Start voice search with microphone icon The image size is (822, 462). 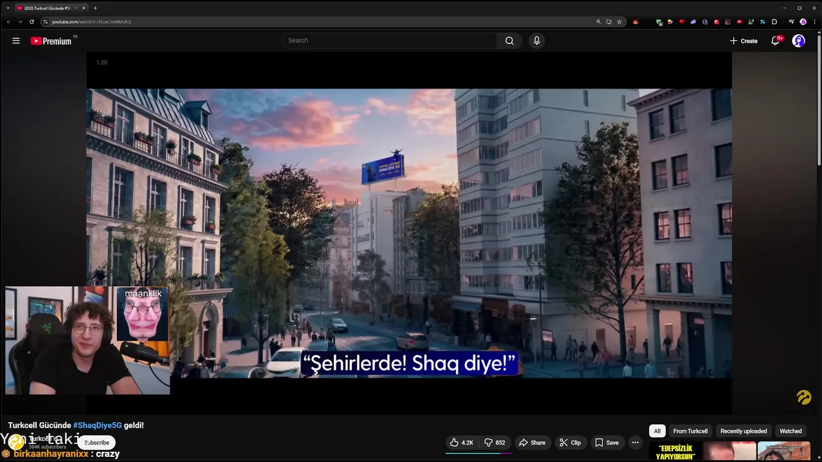tap(537, 40)
